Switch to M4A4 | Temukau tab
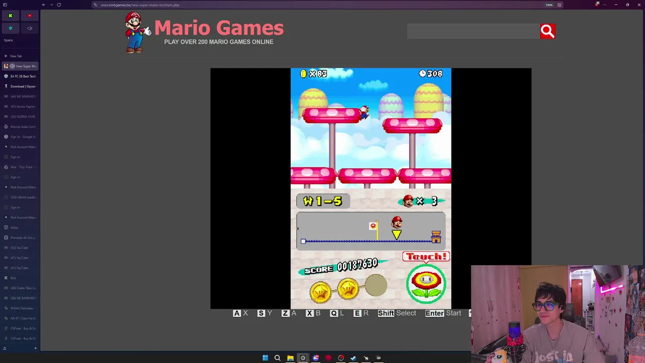This screenshot has width=645, height=363. pyautogui.click(x=20, y=308)
